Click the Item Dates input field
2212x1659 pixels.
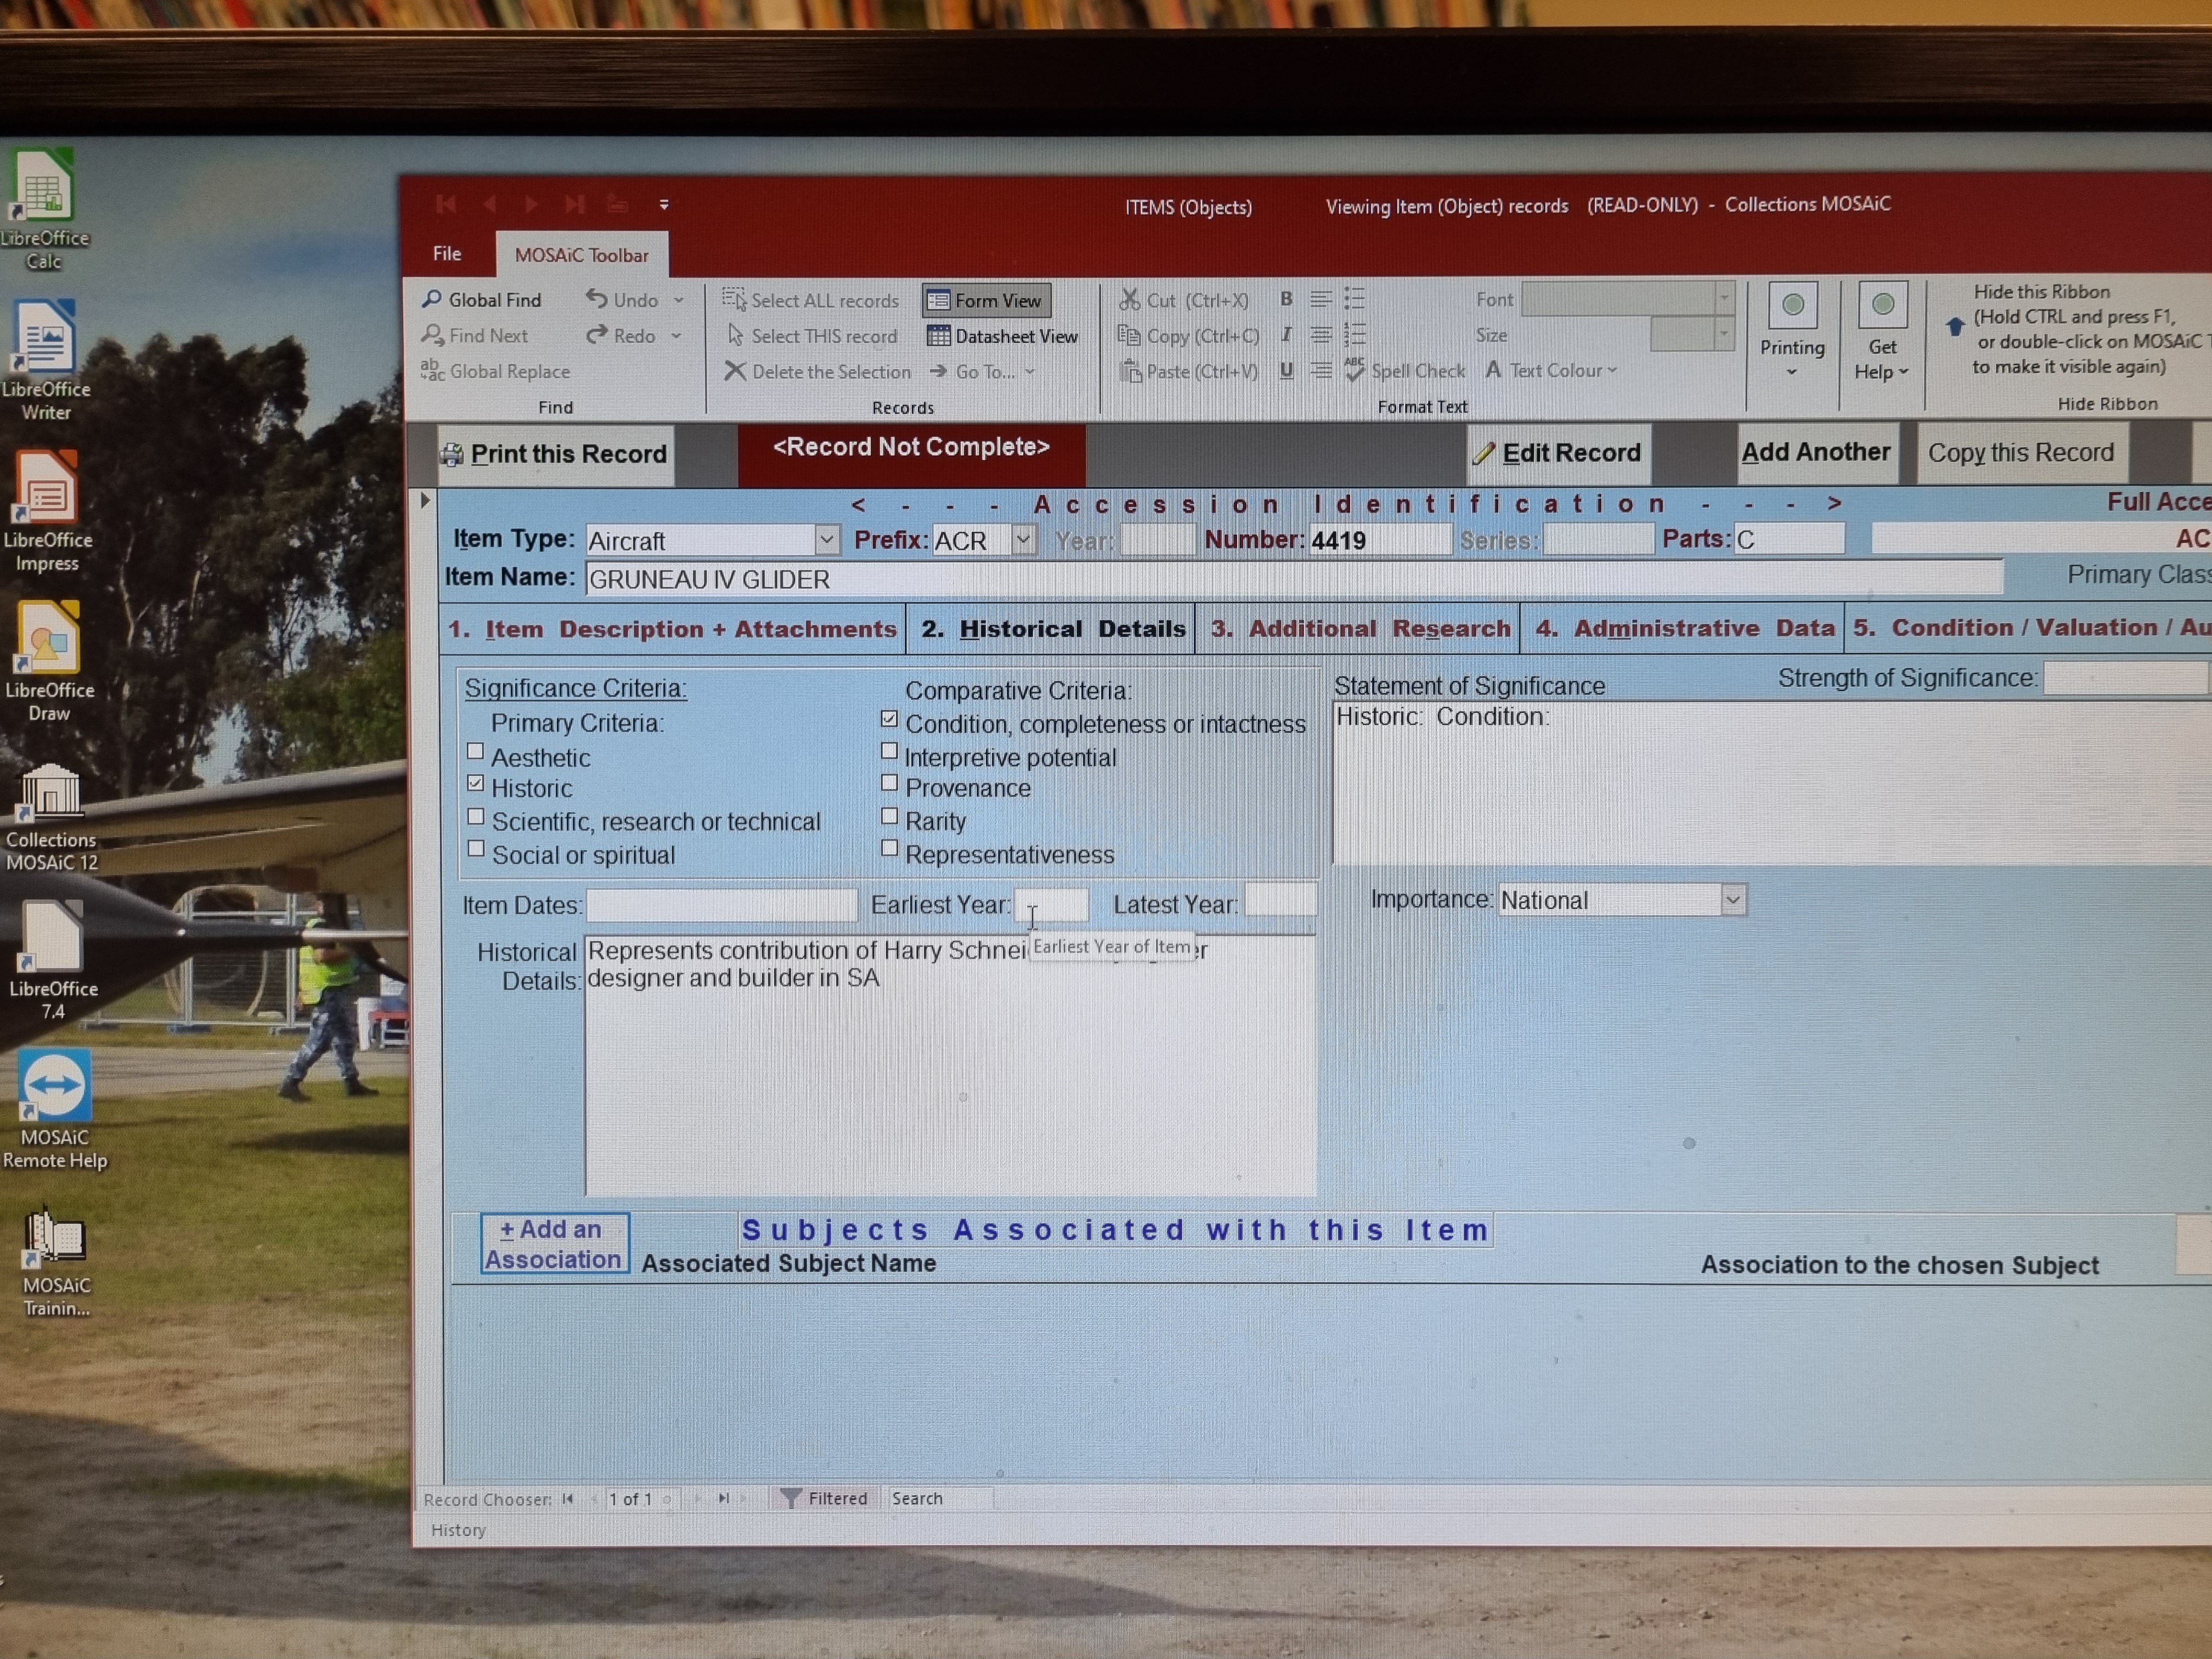(721, 905)
